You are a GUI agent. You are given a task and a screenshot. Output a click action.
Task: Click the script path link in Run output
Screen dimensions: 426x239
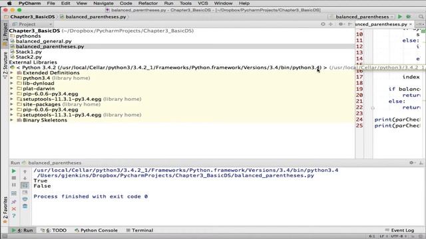click(176, 175)
